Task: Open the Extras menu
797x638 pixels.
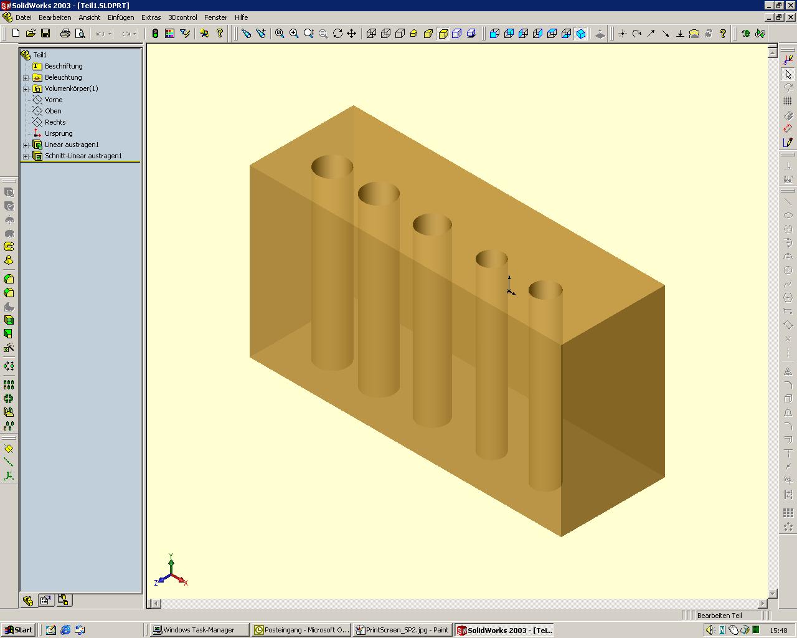Action: (x=151, y=17)
